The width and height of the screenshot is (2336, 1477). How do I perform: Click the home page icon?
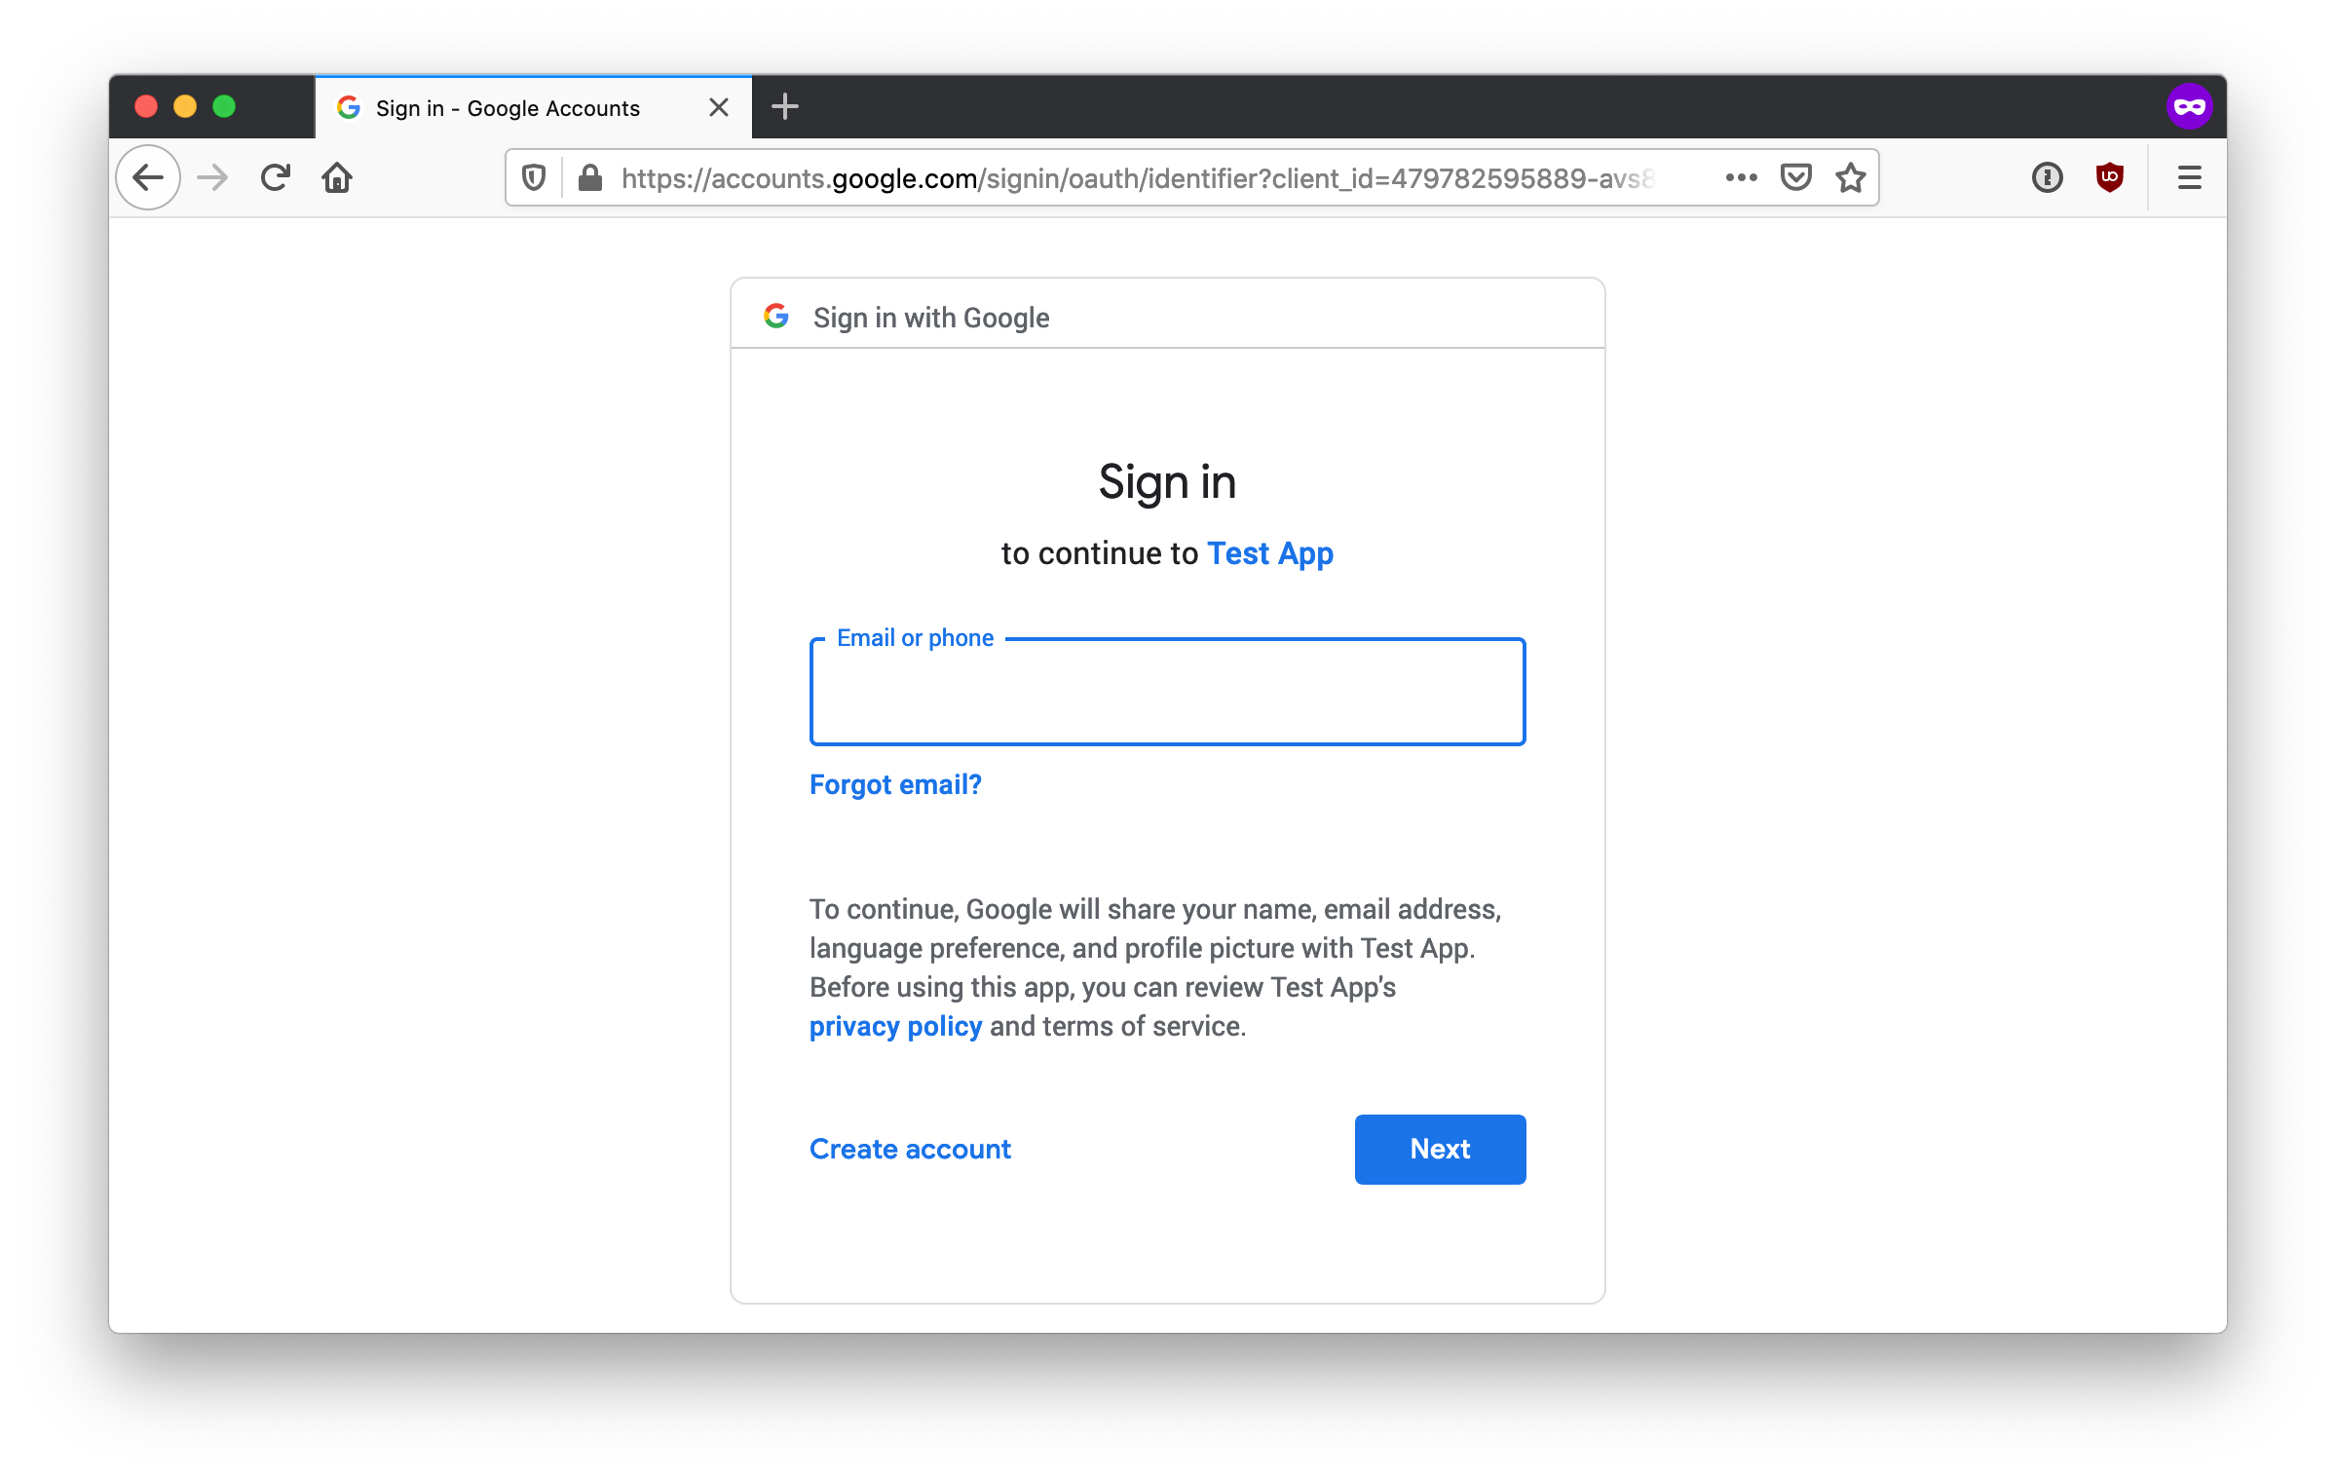(337, 177)
